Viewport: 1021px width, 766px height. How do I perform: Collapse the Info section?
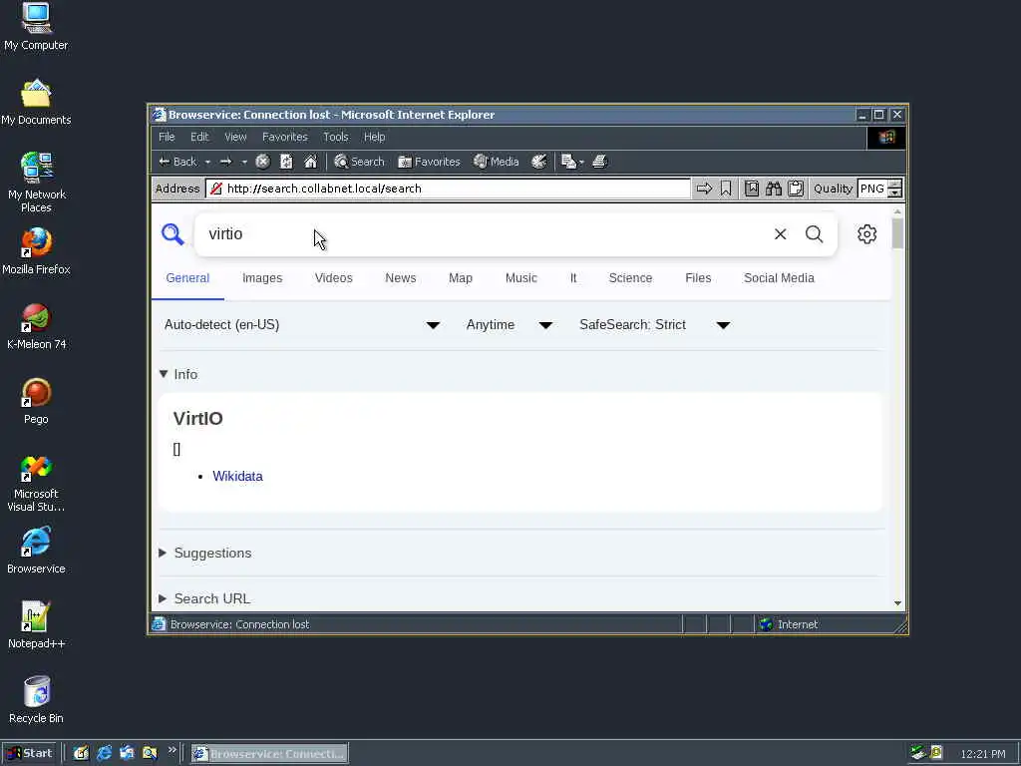coord(178,375)
